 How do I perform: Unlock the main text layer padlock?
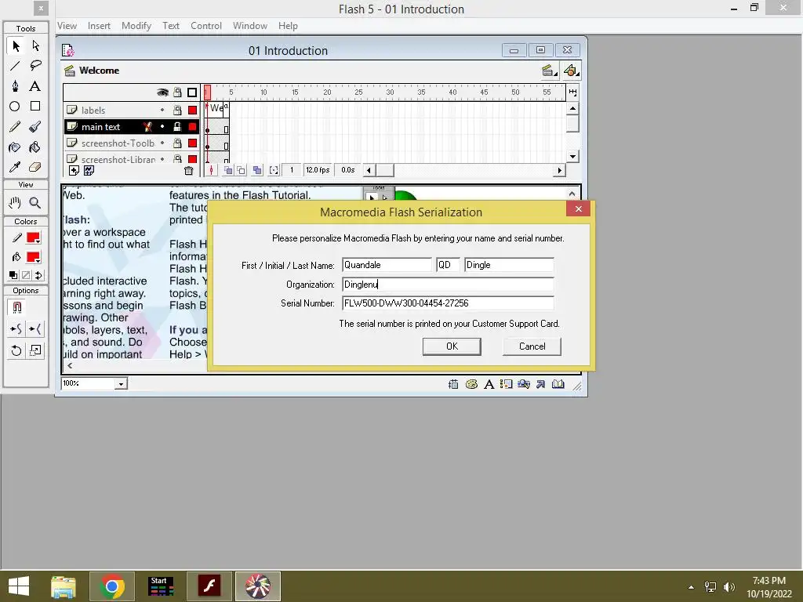coord(177,126)
